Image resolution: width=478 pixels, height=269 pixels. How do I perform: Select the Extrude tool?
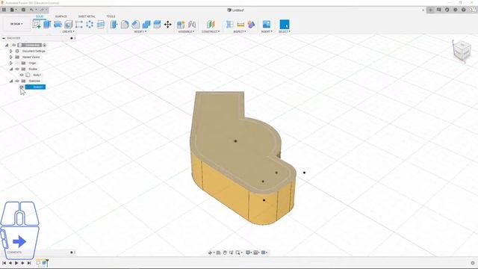pyautogui.click(x=47, y=24)
